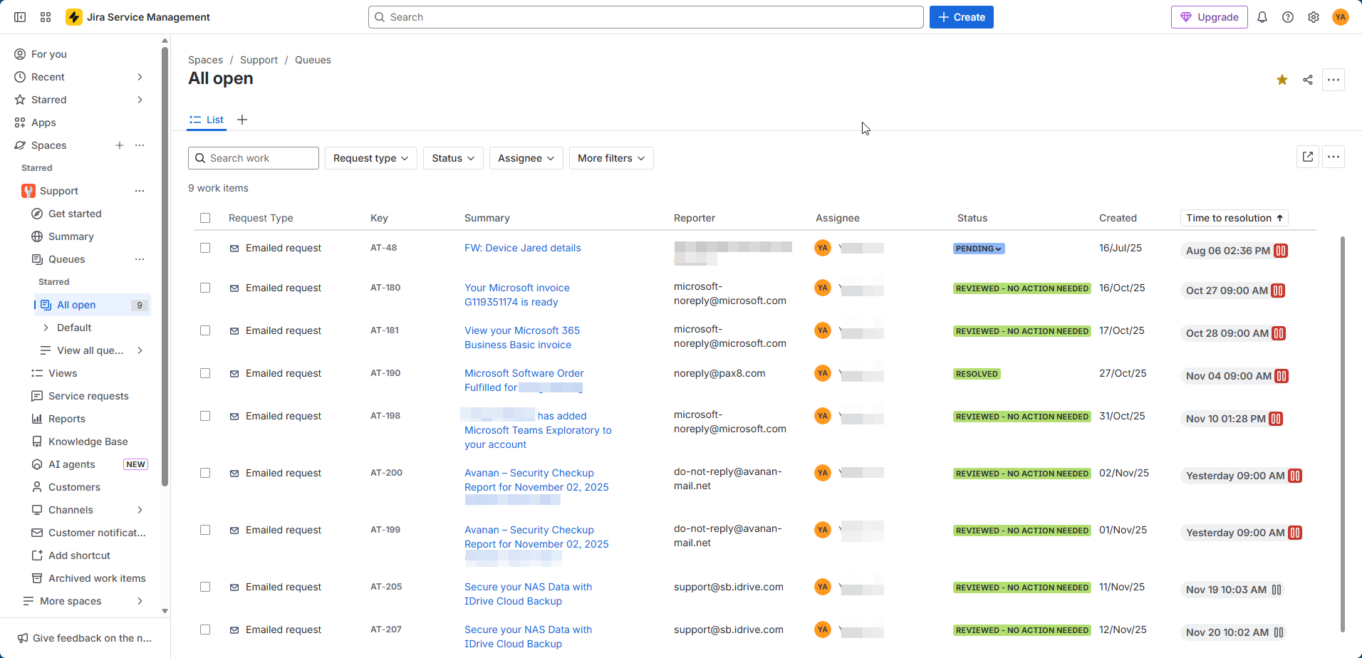Click the share icon beside the star
1362x658 pixels.
pyautogui.click(x=1308, y=80)
